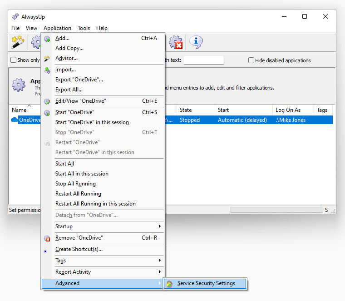The height and width of the screenshot is (301, 345).
Task: Select Restart All Running entry
Action: pyautogui.click(x=103, y=194)
